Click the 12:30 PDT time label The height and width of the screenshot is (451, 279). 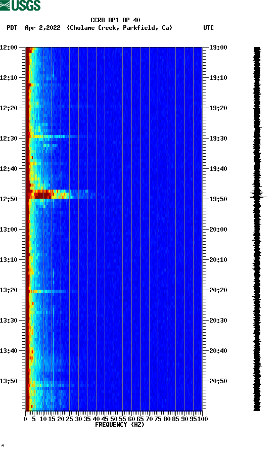(x=9, y=139)
